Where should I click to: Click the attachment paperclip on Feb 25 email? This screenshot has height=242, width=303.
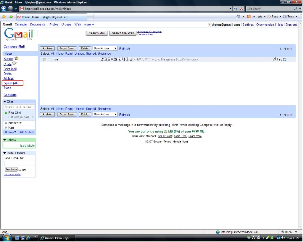coord(274,59)
